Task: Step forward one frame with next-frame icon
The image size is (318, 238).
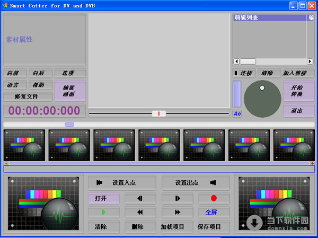Action: 178,198
